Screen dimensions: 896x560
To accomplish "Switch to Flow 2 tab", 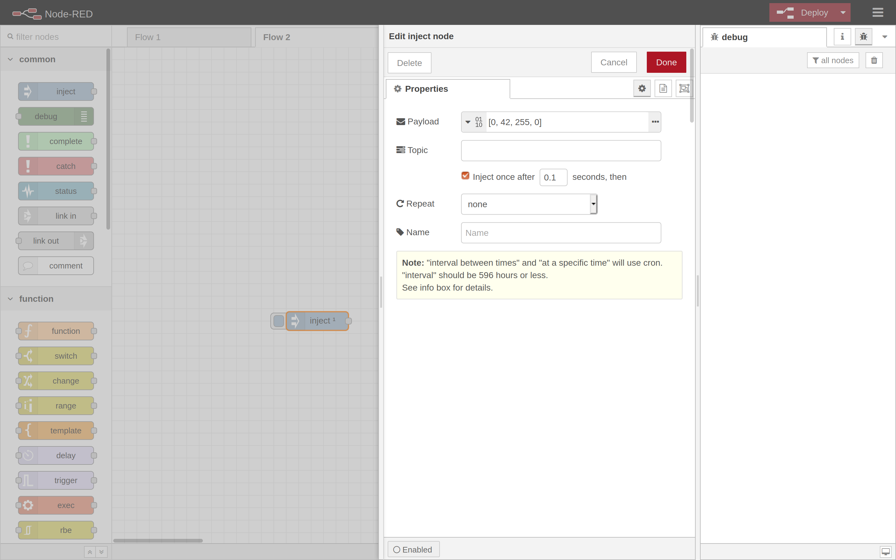I will (276, 37).
